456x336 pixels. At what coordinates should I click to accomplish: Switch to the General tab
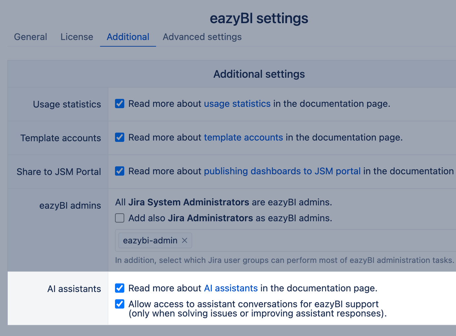click(x=30, y=37)
